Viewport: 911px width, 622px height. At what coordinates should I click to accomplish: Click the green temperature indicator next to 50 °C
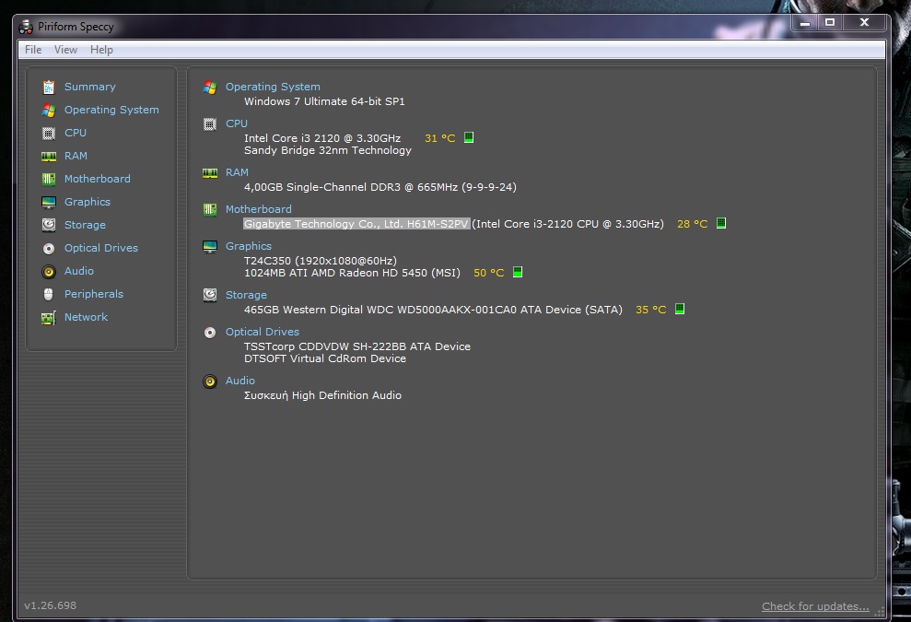pyautogui.click(x=518, y=272)
